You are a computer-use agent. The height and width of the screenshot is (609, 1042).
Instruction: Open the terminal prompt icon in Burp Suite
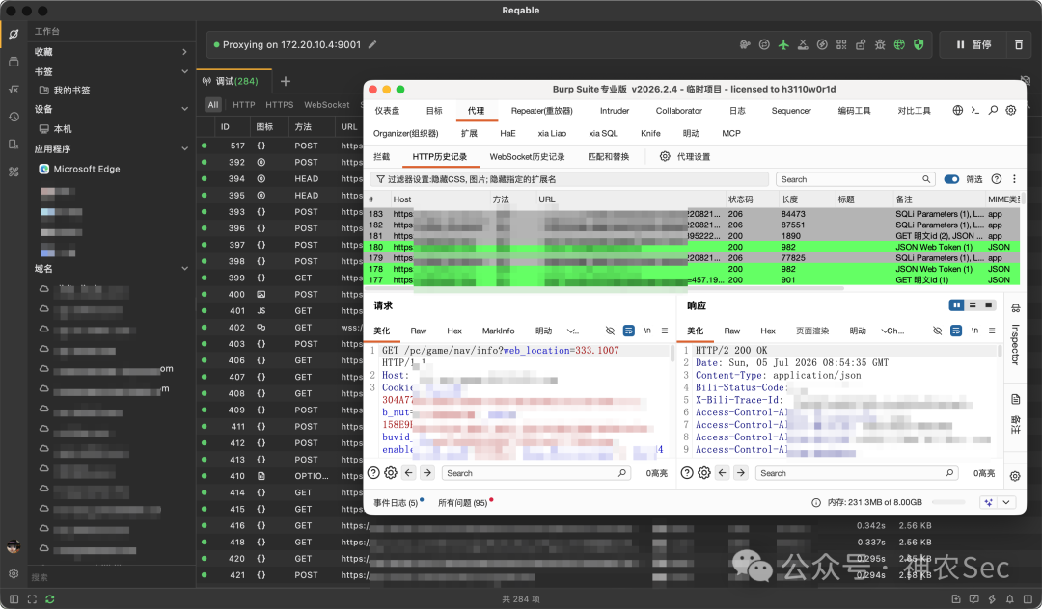[974, 110]
